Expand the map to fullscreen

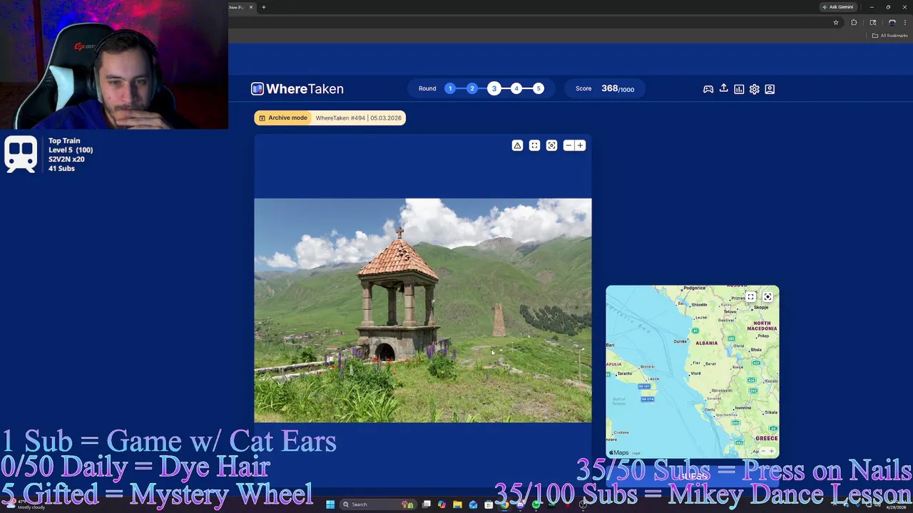(750, 297)
